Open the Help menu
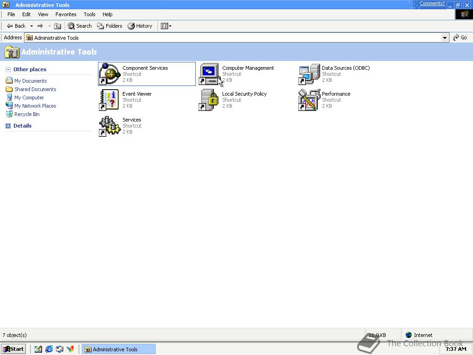This screenshot has height=355, width=473. point(107,14)
